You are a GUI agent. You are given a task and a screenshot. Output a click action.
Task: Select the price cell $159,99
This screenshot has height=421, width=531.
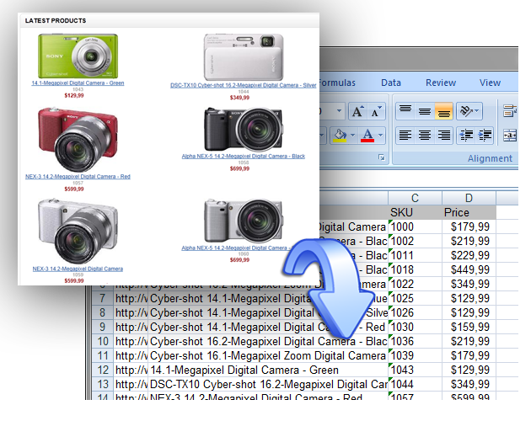(469, 327)
